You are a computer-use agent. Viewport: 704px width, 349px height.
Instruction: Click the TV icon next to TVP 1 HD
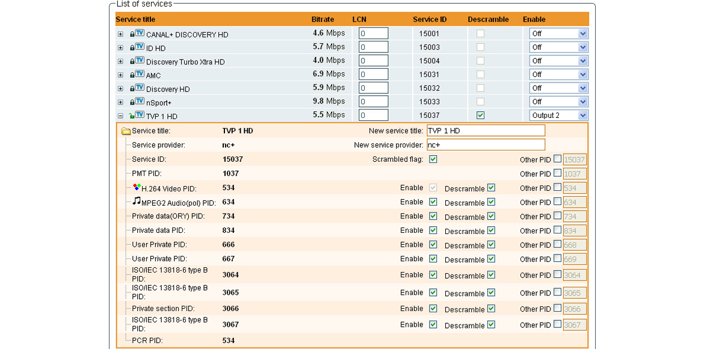coord(140,116)
